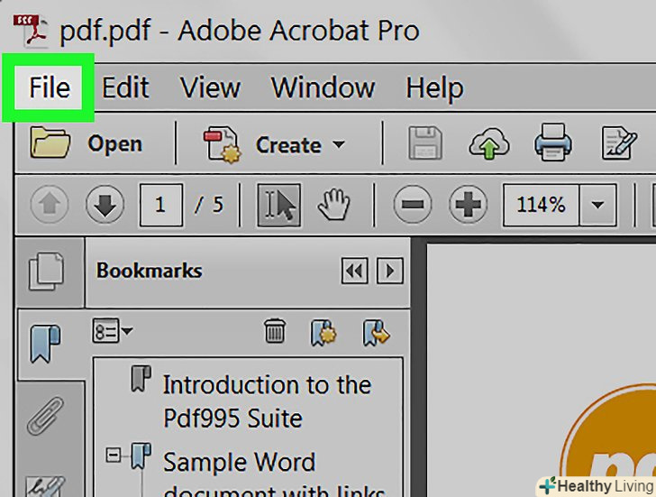This screenshot has width=656, height=497.
Task: Click the Sample Word bookmark ribbon icon
Action: click(x=141, y=456)
